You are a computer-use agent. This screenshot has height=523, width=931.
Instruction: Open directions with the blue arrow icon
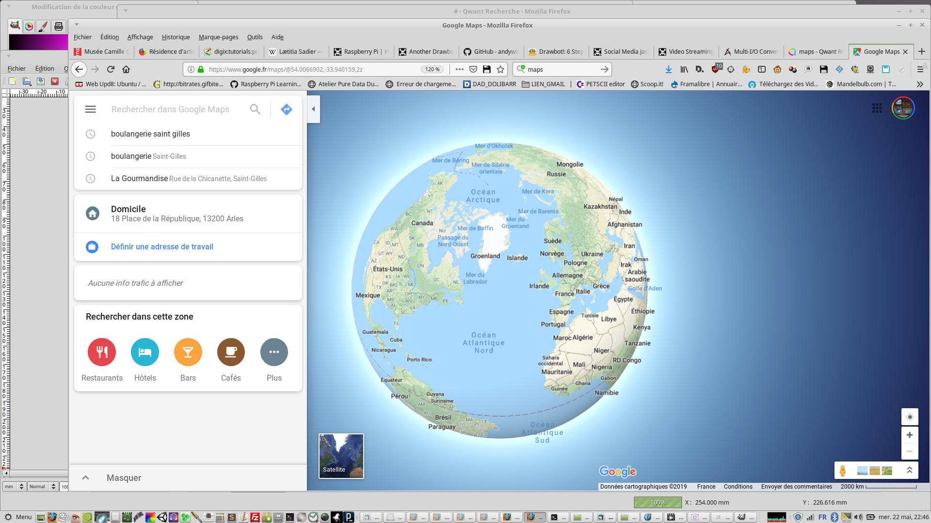[x=287, y=109]
